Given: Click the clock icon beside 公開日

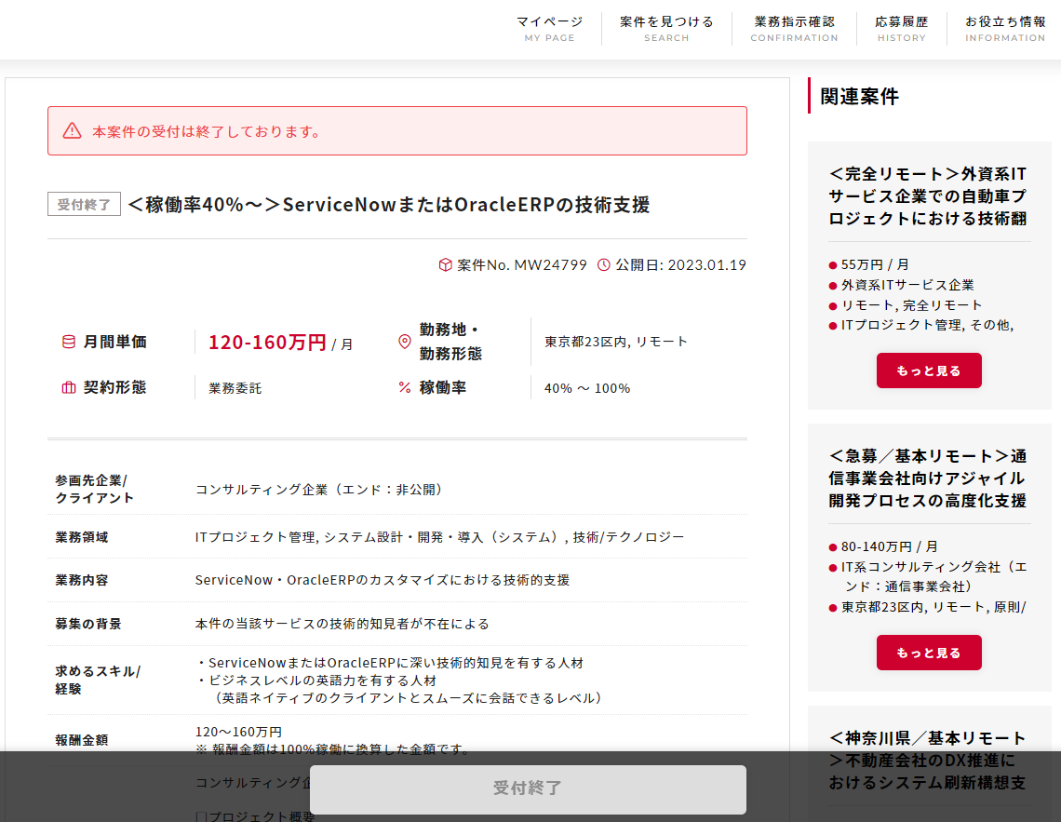Looking at the screenshot, I should tap(604, 264).
